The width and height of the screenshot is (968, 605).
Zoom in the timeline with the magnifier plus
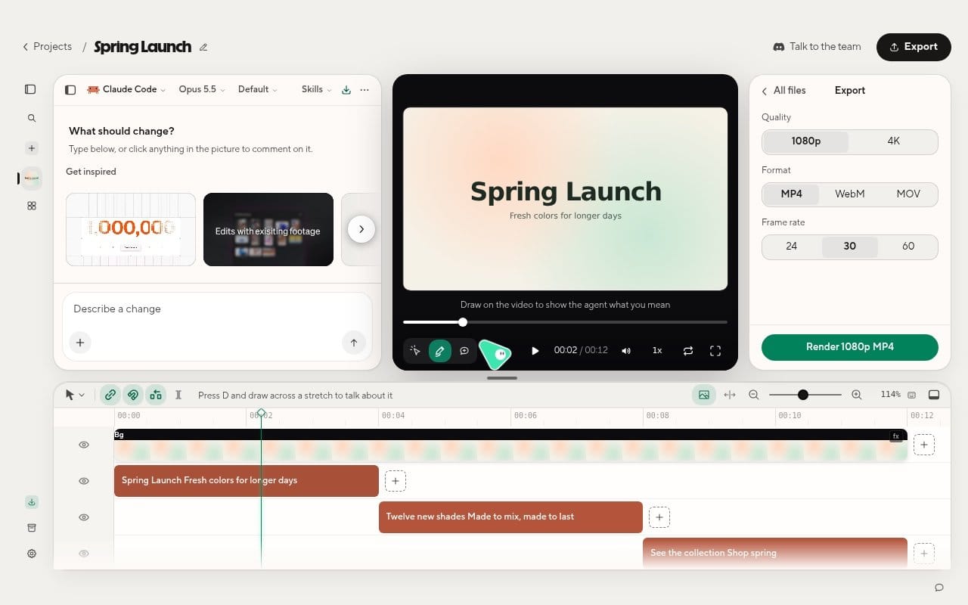pyautogui.click(x=856, y=395)
